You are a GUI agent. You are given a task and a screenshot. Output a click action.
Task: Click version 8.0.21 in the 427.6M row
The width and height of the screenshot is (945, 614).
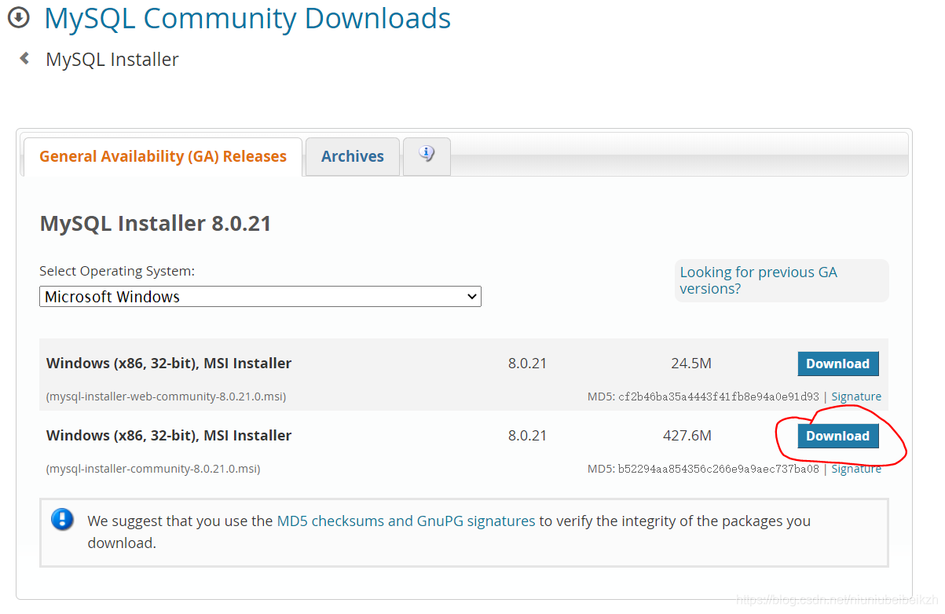(527, 436)
